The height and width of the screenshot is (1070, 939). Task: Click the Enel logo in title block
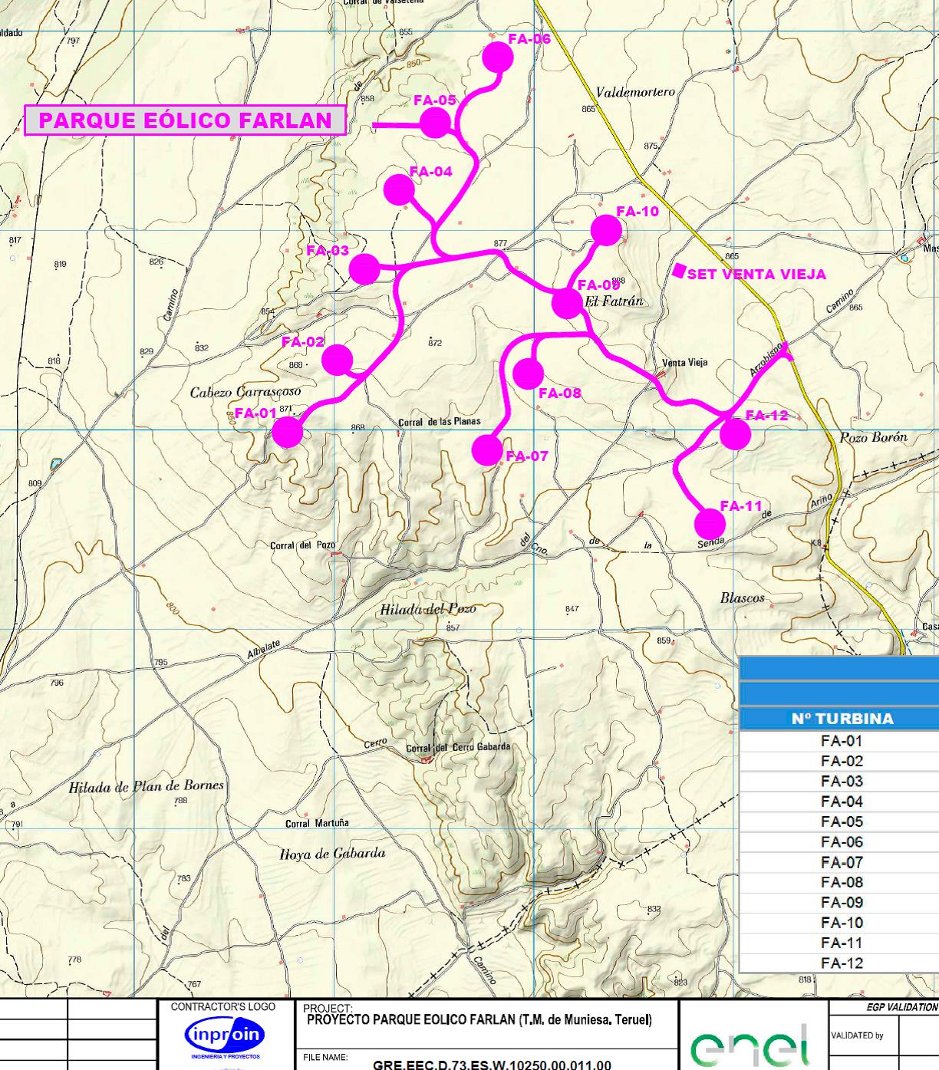tap(750, 1046)
